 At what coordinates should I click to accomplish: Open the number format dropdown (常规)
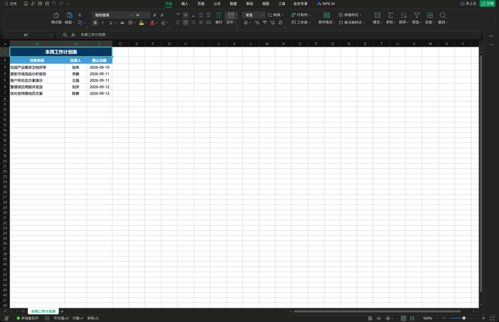click(x=262, y=15)
